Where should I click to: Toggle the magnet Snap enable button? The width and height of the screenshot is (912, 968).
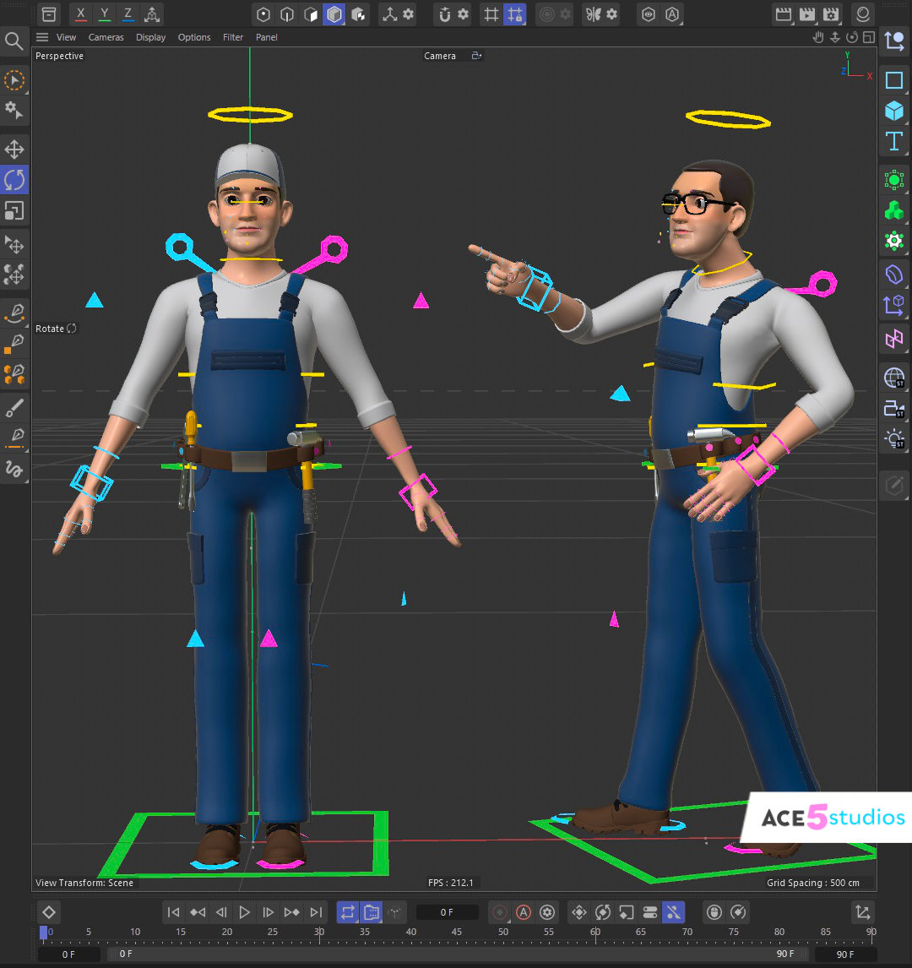point(445,14)
